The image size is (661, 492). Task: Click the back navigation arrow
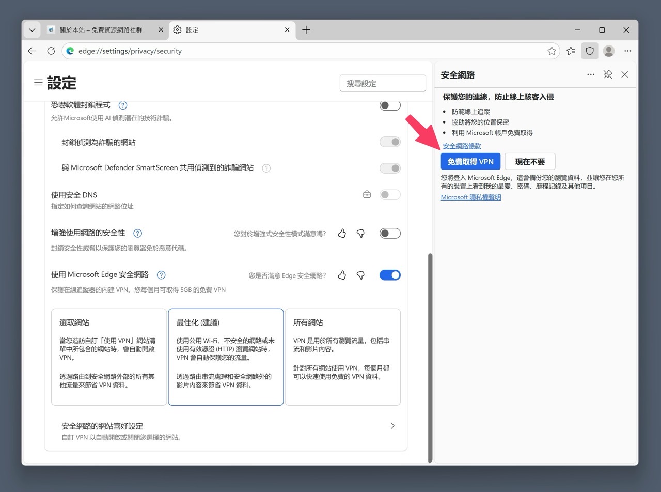pyautogui.click(x=32, y=51)
